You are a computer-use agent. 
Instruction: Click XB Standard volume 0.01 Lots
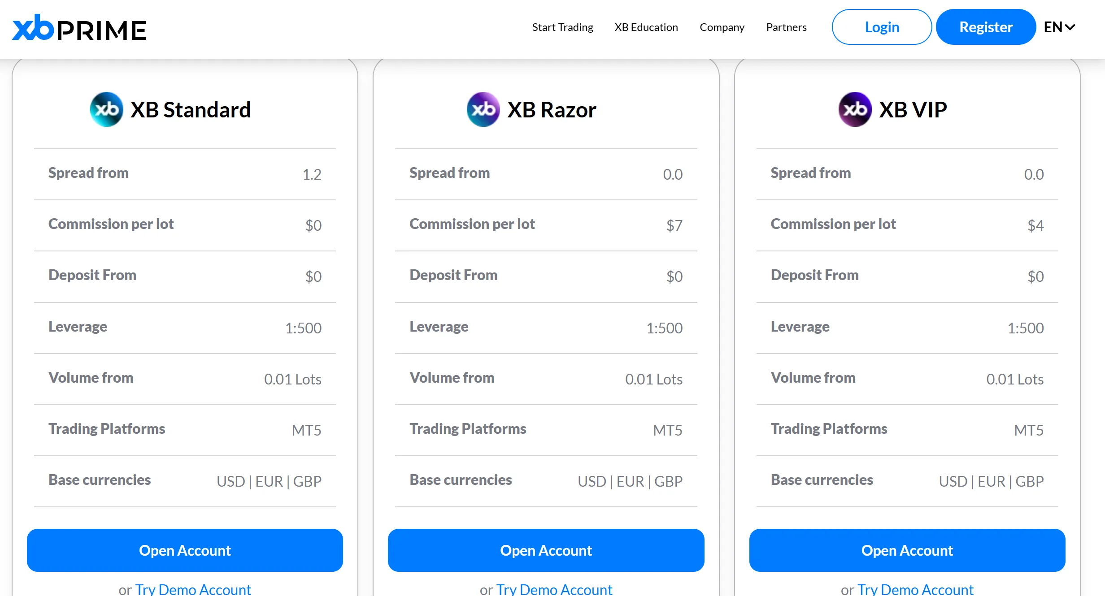click(292, 379)
